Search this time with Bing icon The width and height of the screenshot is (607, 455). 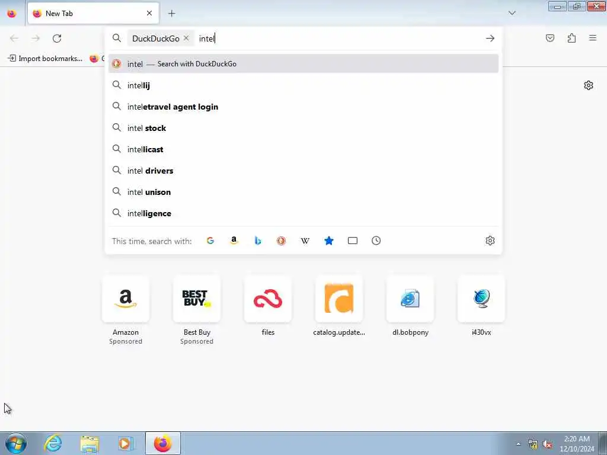click(x=258, y=241)
